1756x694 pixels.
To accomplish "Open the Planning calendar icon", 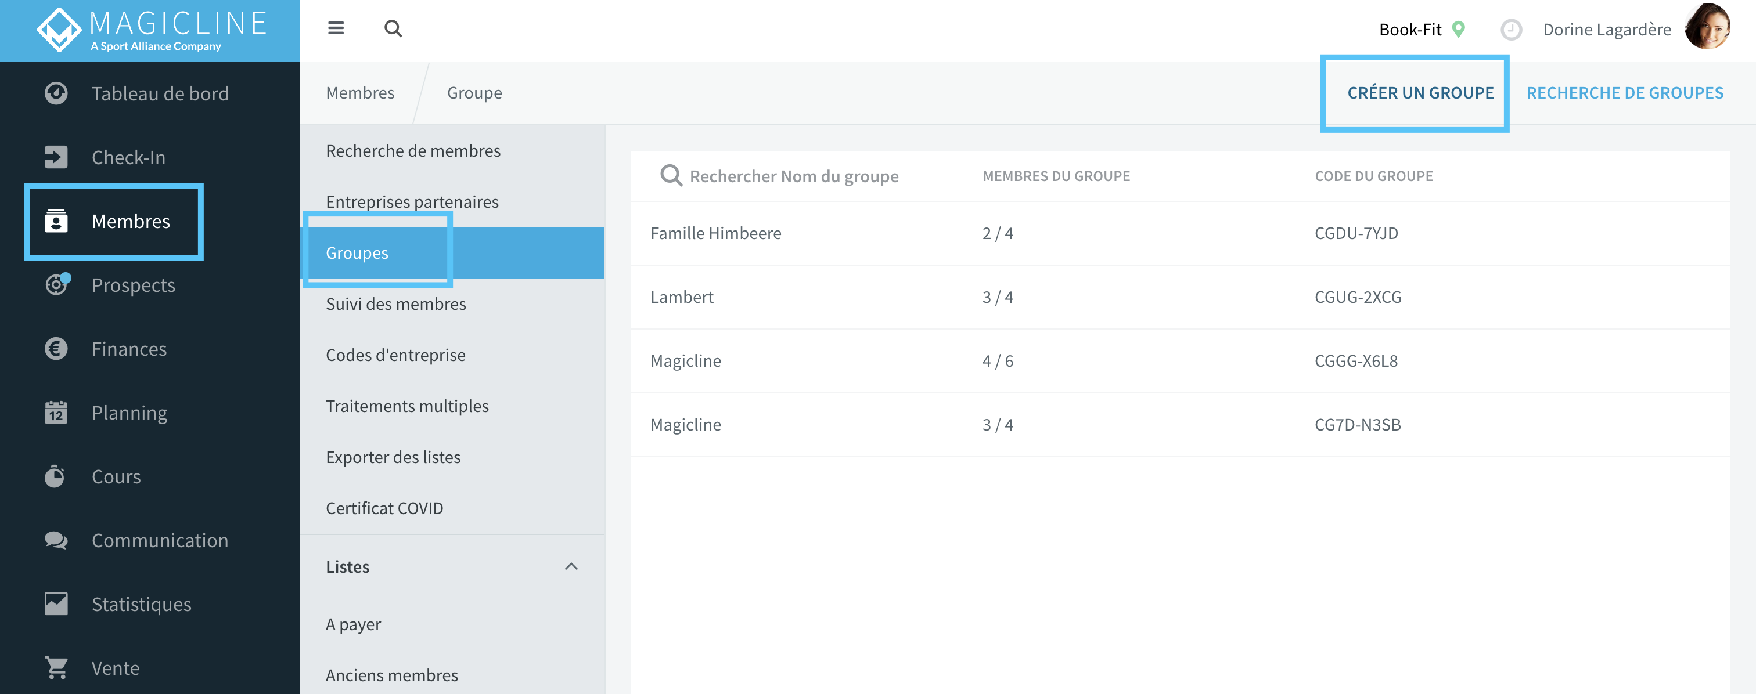I will coord(56,412).
